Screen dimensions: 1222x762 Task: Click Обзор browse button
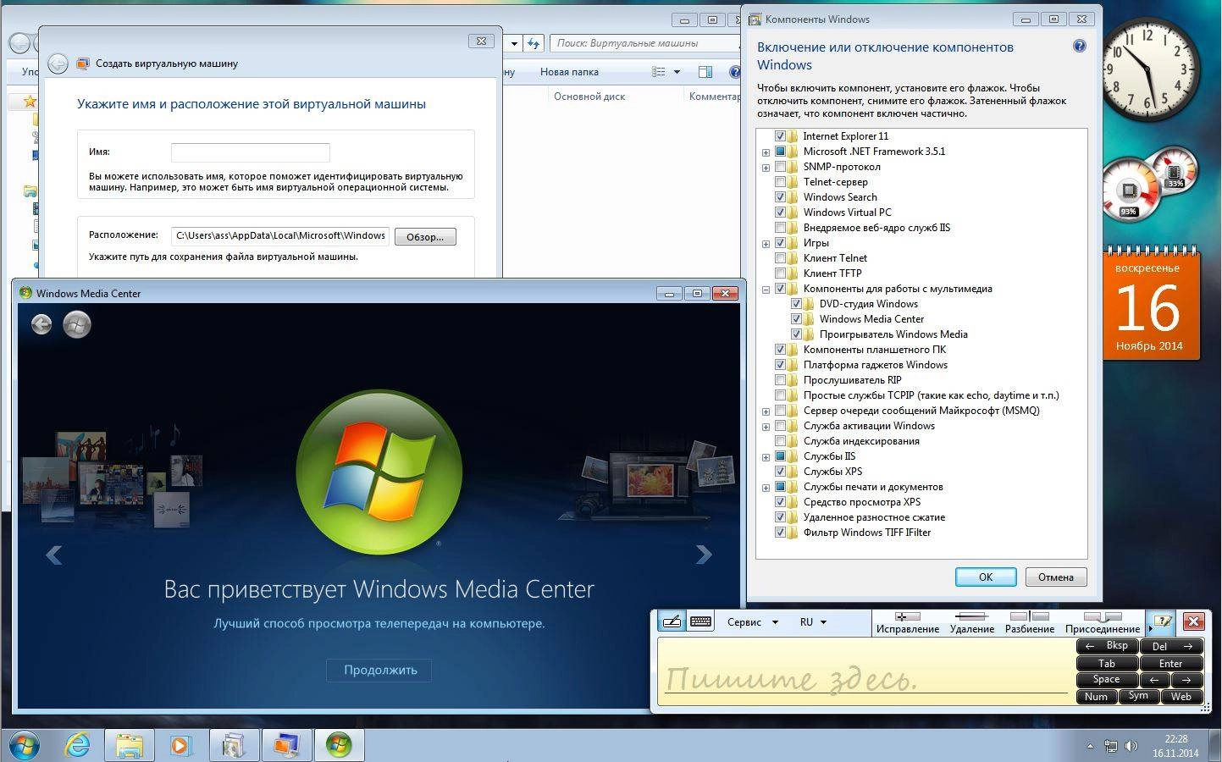425,237
